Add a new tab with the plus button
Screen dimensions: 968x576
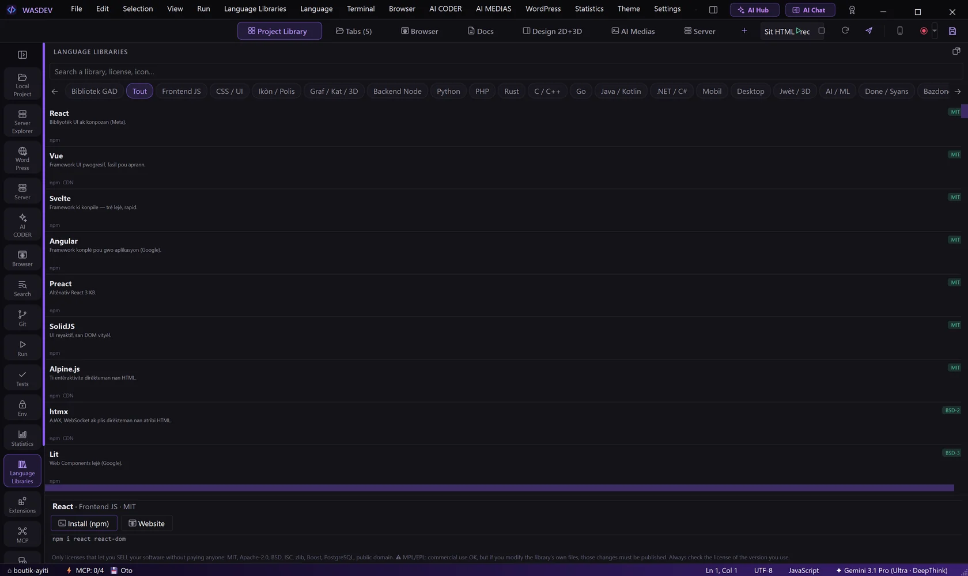744,31
